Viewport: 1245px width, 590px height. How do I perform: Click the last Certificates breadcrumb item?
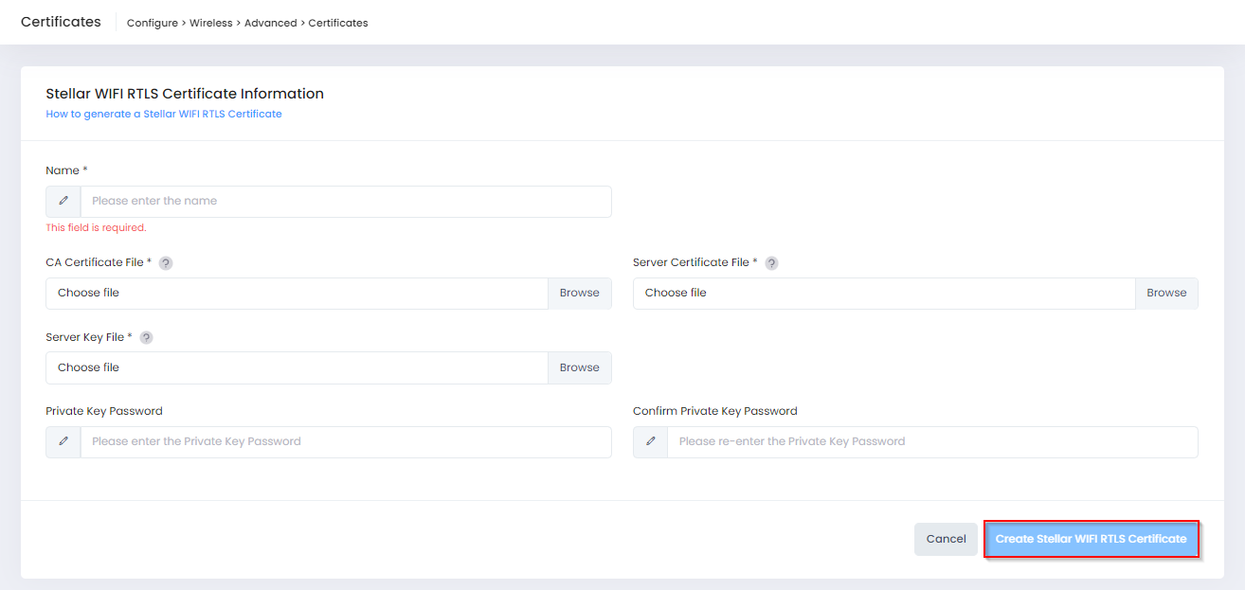click(x=338, y=23)
